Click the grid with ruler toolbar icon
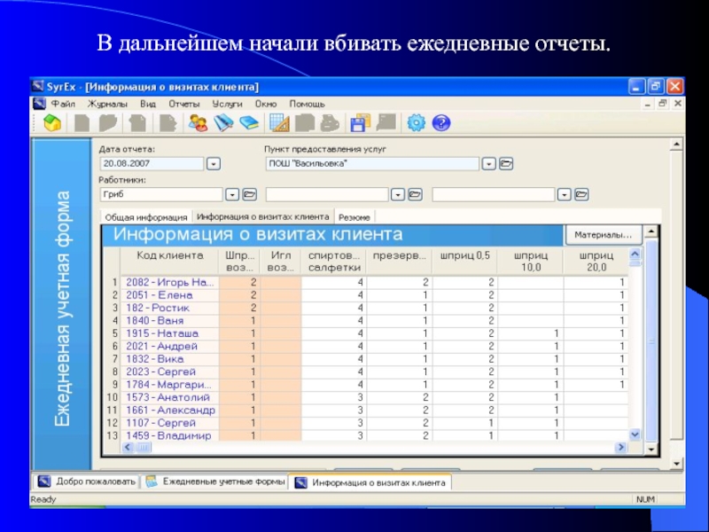The width and height of the screenshot is (709, 532). coord(279,123)
